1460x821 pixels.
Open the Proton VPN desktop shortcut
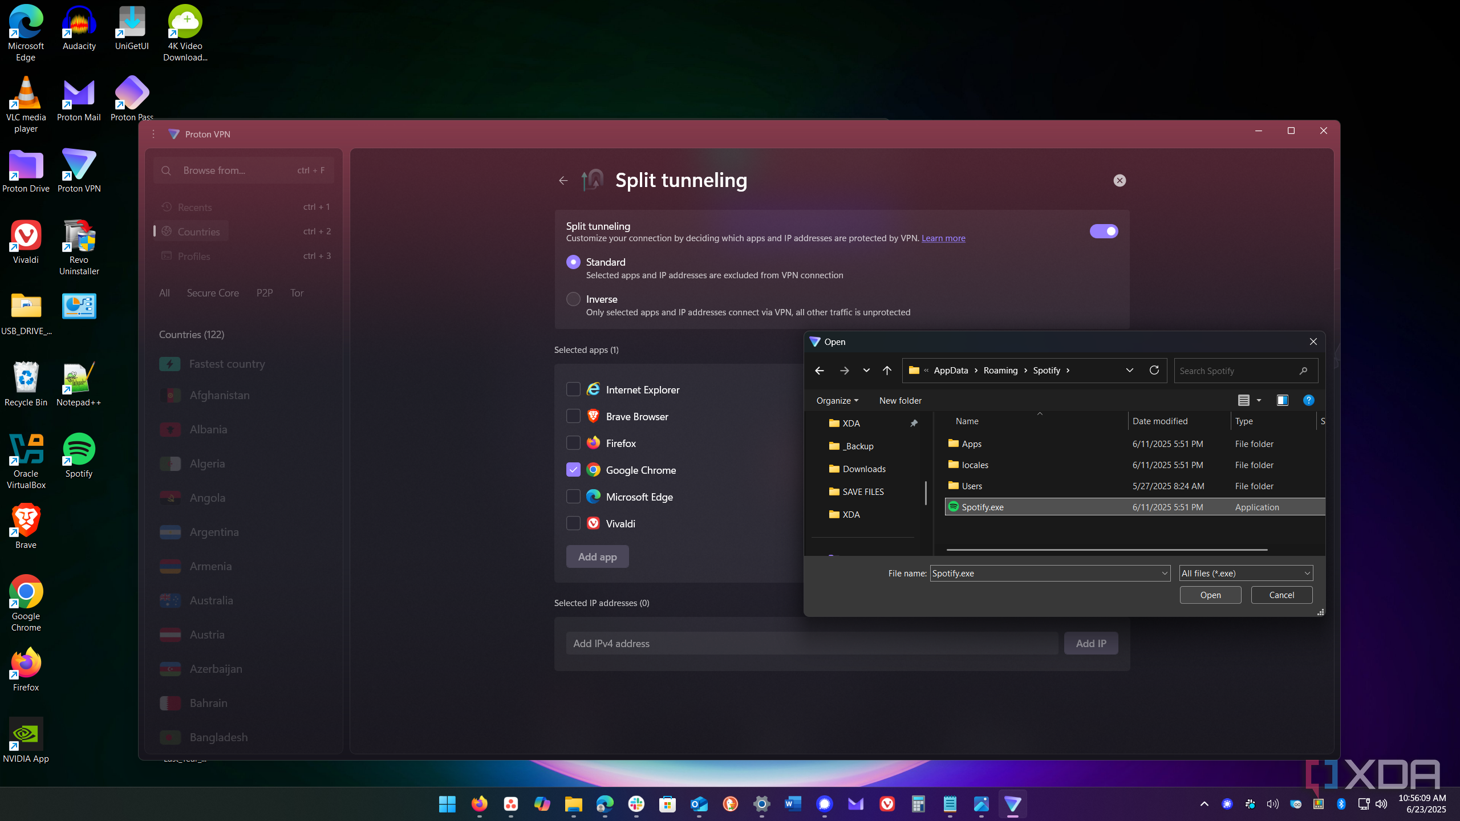pyautogui.click(x=79, y=170)
